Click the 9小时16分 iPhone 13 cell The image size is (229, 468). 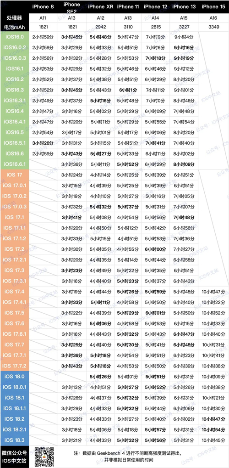point(184,47)
